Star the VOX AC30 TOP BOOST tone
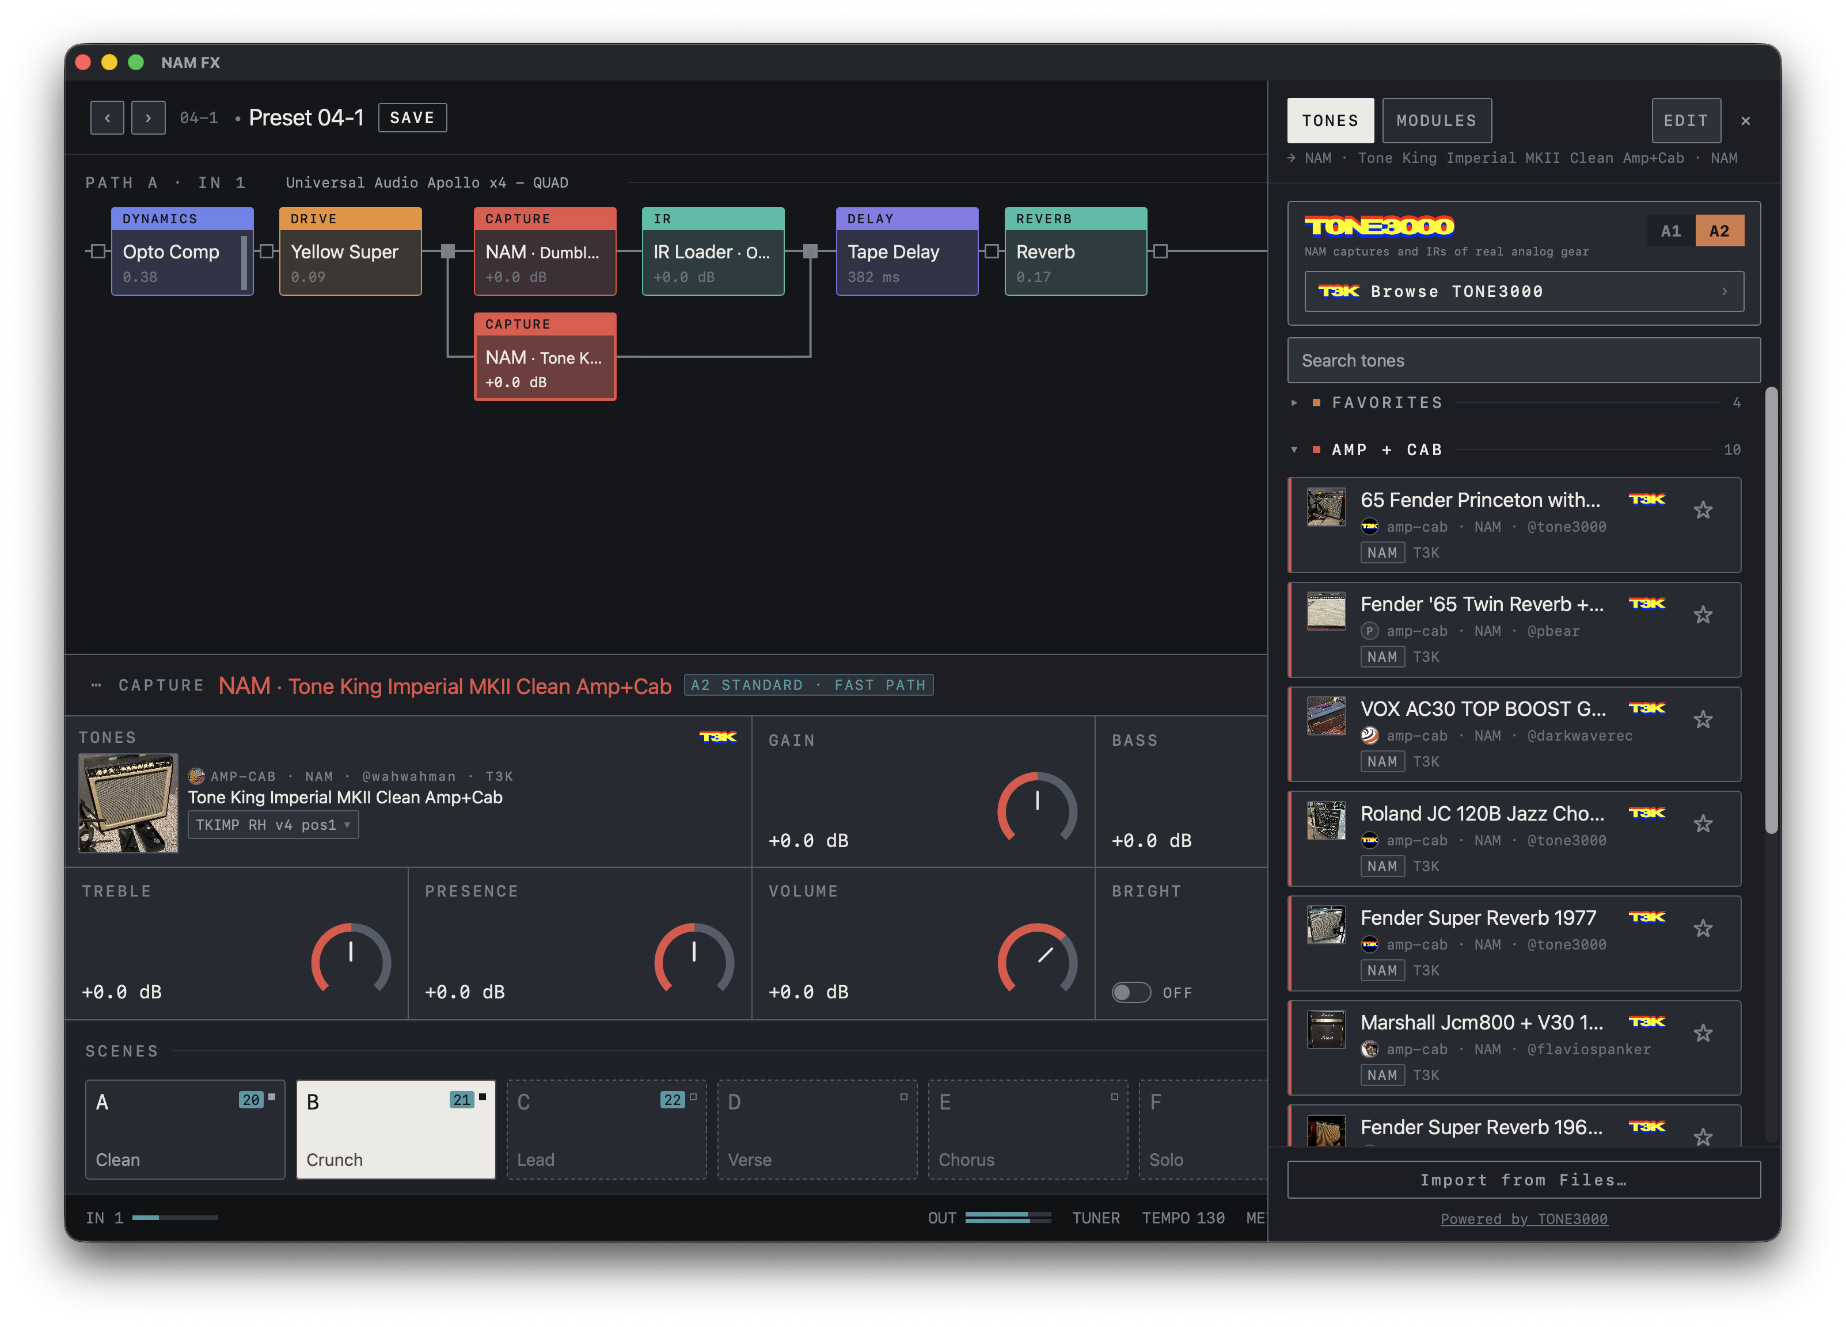Screen dimensions: 1846x1327 [1703, 719]
